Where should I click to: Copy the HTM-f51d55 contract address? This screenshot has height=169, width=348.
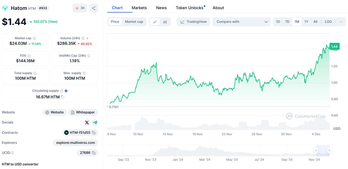(94, 133)
